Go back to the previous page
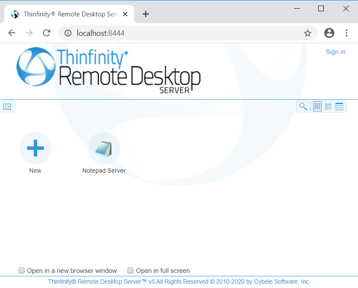 pos(12,33)
